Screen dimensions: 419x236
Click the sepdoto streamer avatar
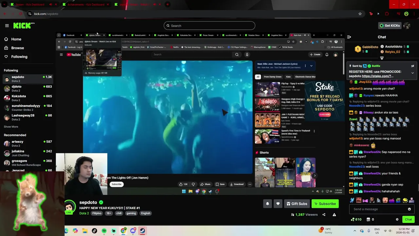click(x=69, y=207)
